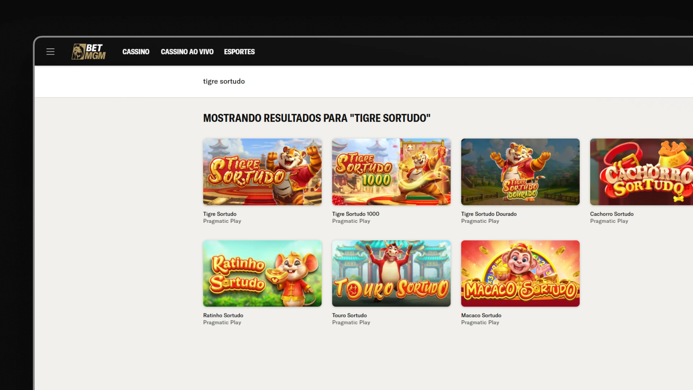The image size is (693, 390).
Task: Launch the Tigre Sortudo 1000 thumbnail
Action: [x=391, y=172]
